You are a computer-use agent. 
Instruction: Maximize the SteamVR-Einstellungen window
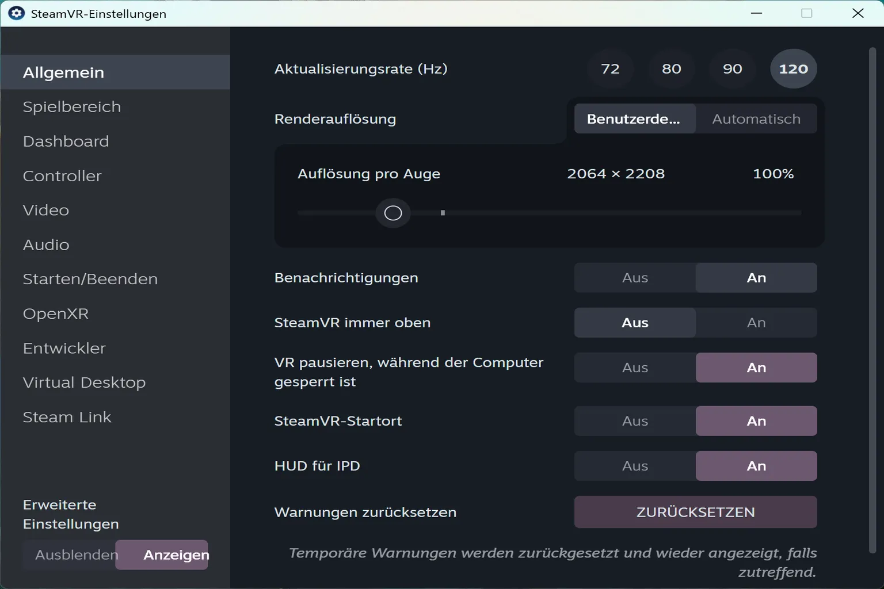(807, 13)
